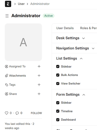This screenshot has height=130, width=97.
Task: Uncheck List Settings Sidebar checkbox
Action: point(58,67)
